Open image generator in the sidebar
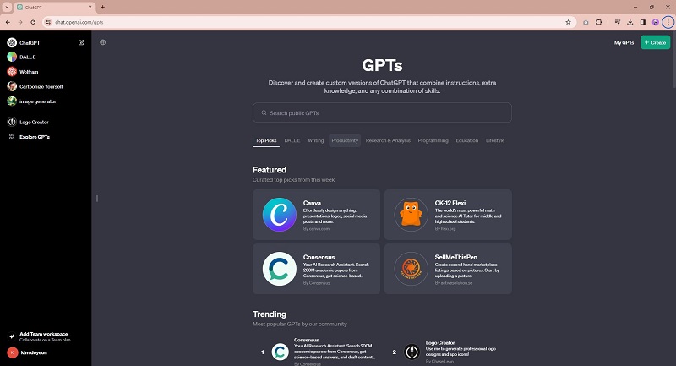This screenshot has height=366, width=676. click(37, 101)
